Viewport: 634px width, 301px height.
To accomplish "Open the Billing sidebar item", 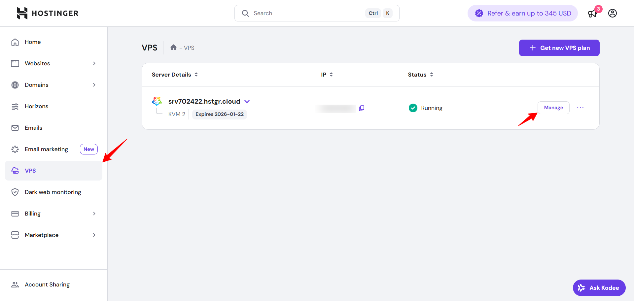I will click(x=53, y=214).
